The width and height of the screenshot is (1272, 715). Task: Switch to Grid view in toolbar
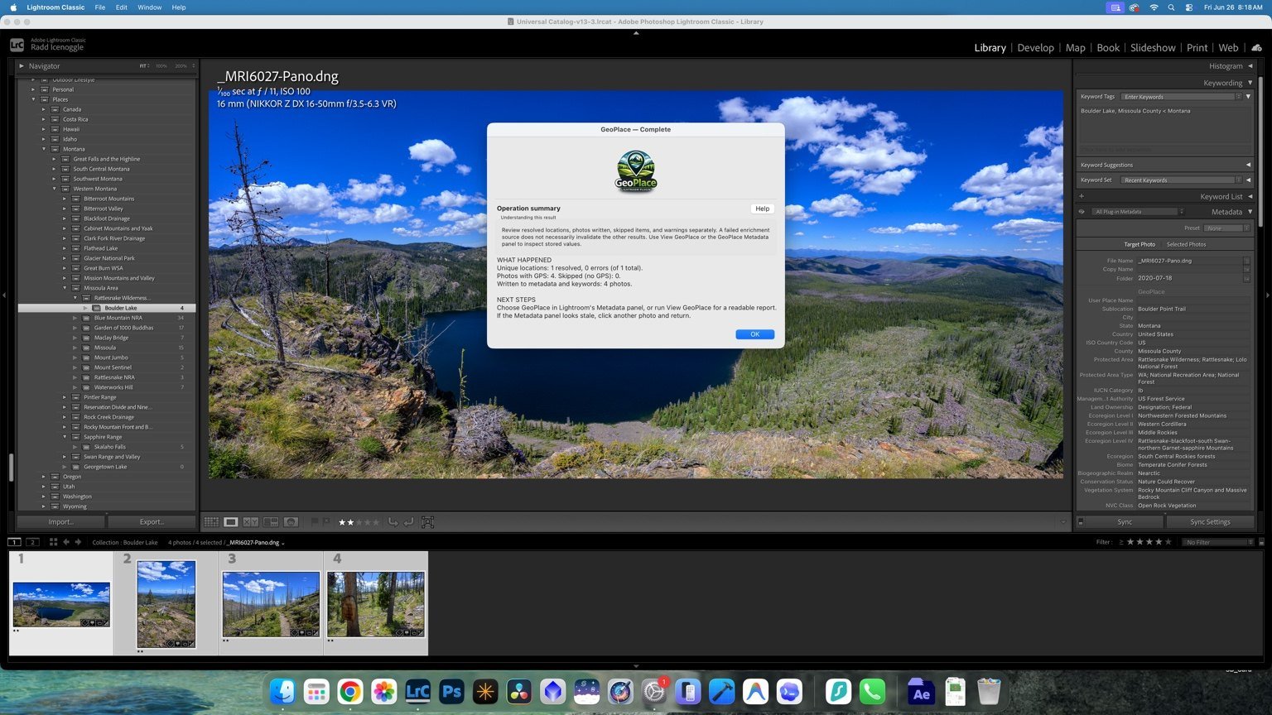coord(211,522)
